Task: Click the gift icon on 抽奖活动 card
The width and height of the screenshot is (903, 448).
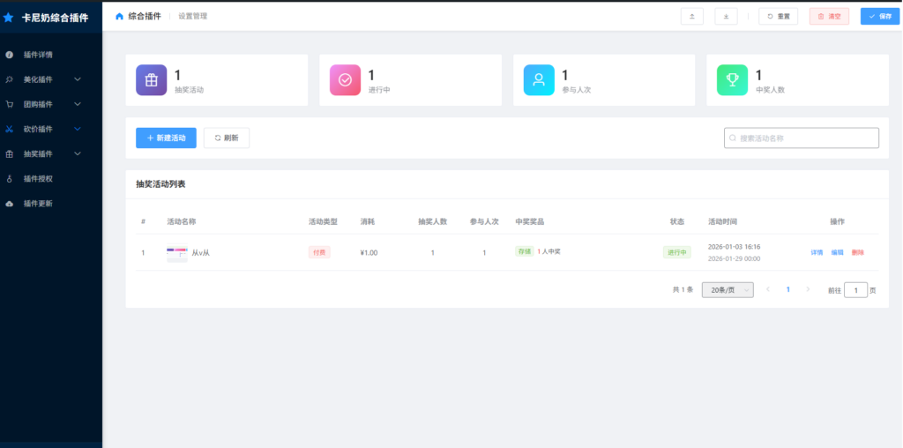Action: [x=151, y=80]
